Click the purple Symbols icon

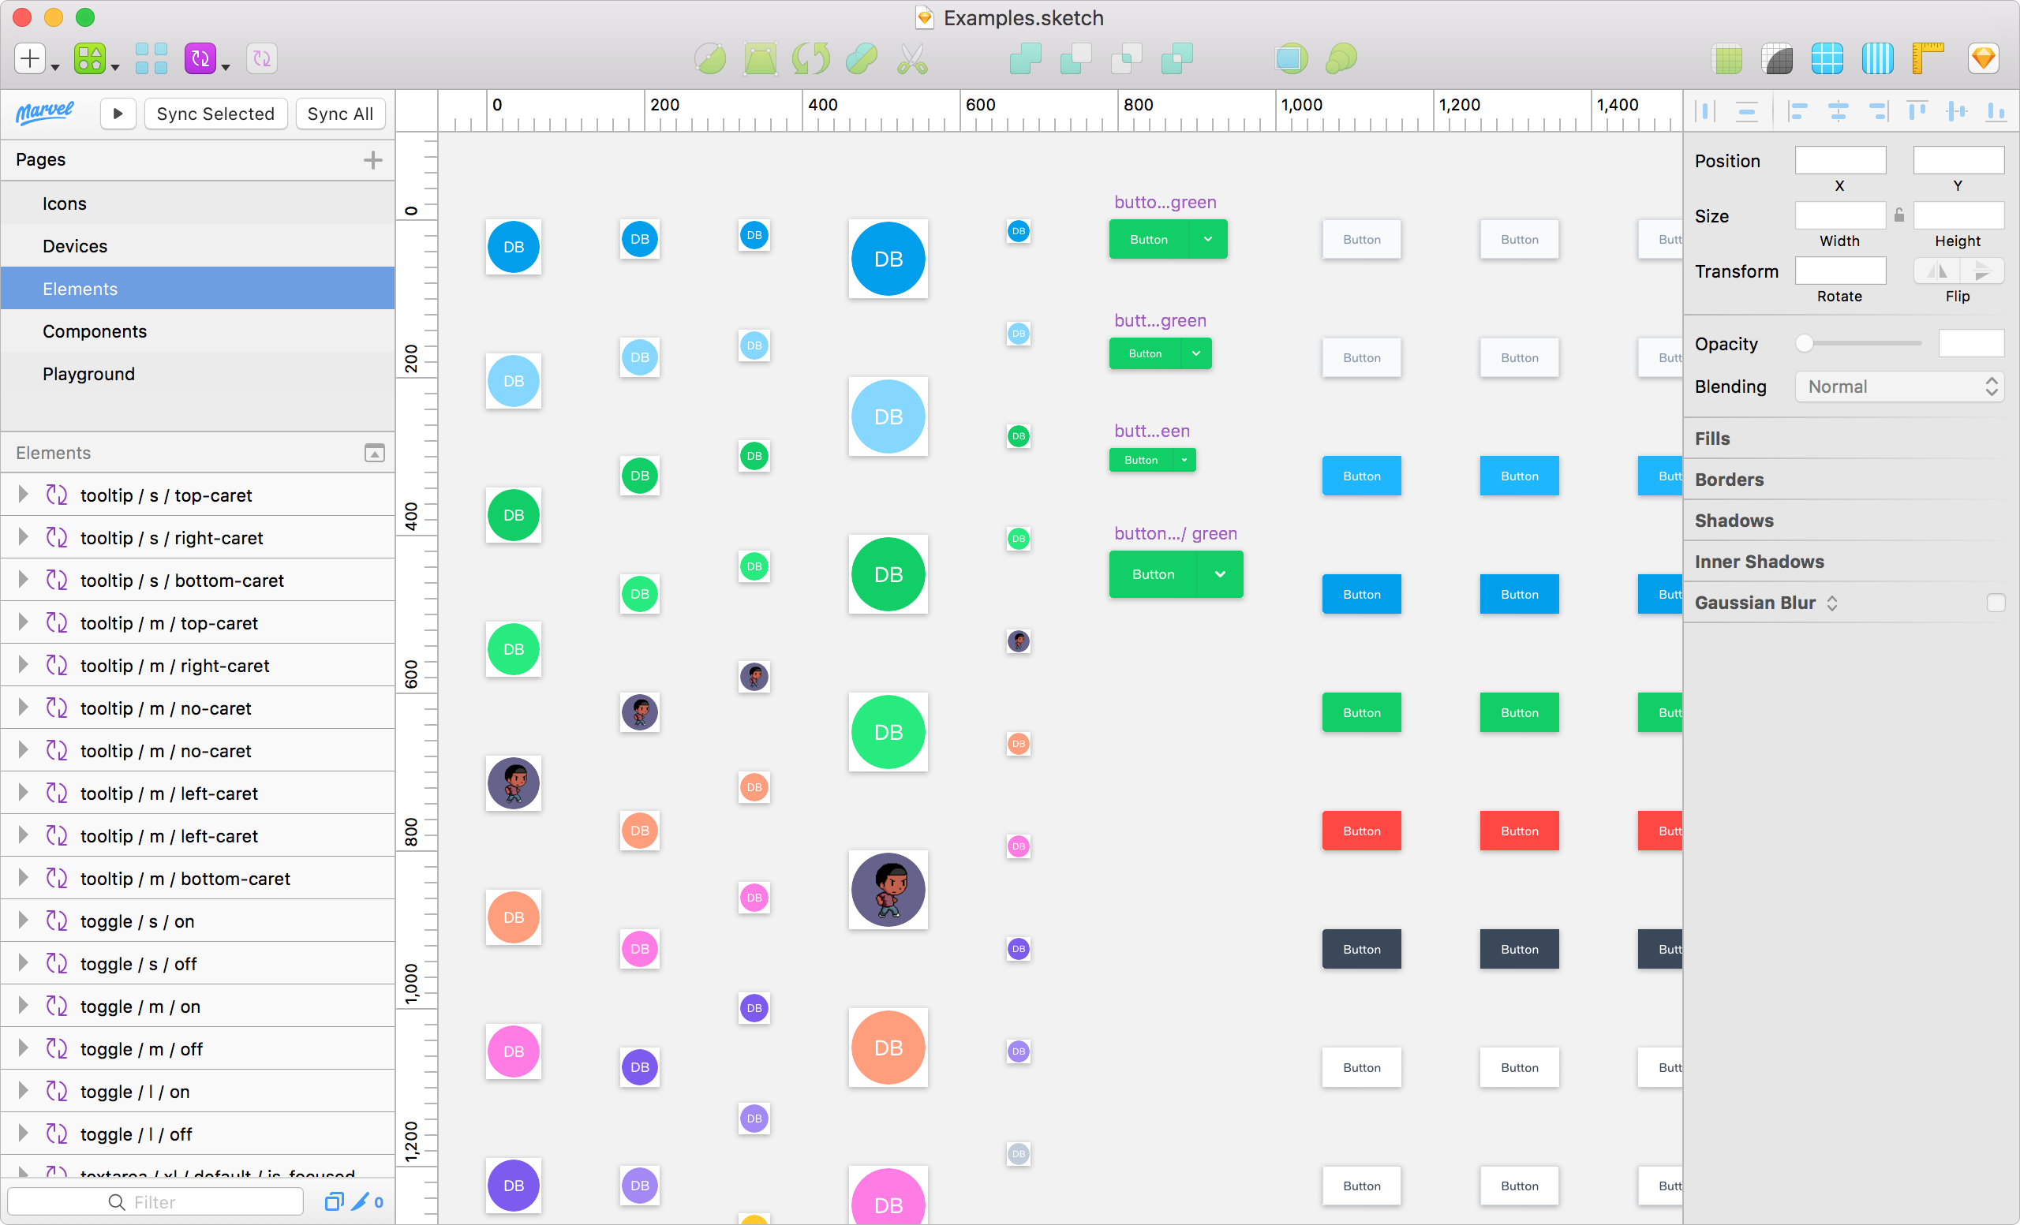click(200, 59)
